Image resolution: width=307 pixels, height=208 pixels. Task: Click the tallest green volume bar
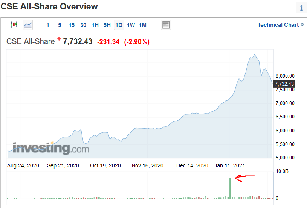pyautogui.click(x=230, y=188)
